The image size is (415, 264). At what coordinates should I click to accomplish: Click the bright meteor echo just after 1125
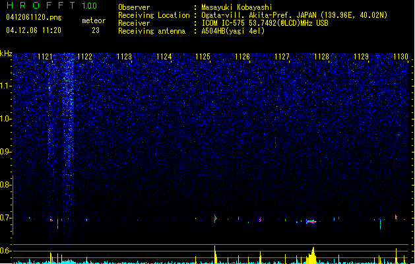coord(215,218)
